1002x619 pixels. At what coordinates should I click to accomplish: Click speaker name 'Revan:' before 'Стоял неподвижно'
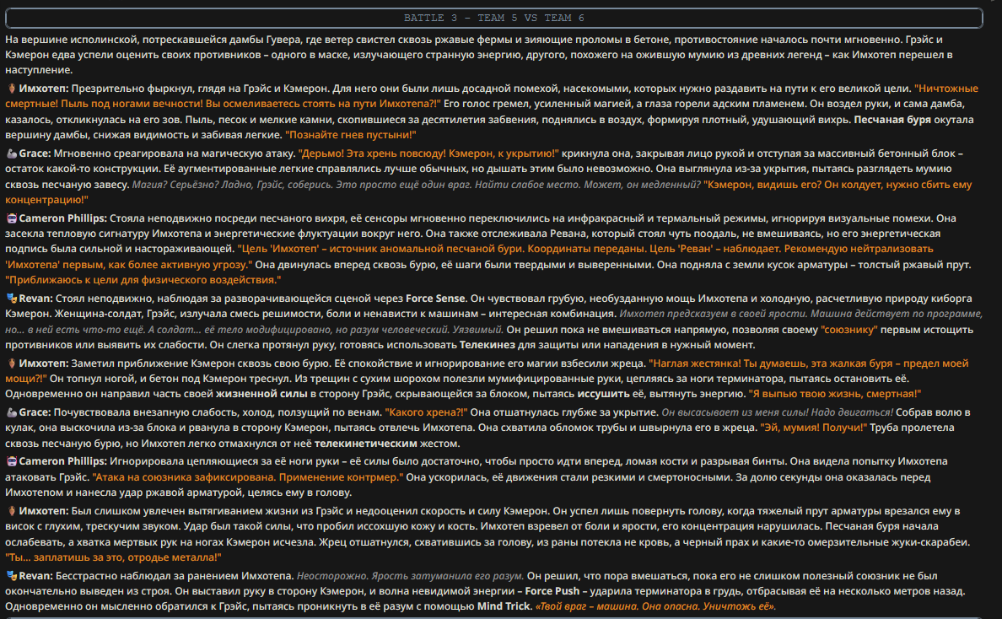click(35, 299)
